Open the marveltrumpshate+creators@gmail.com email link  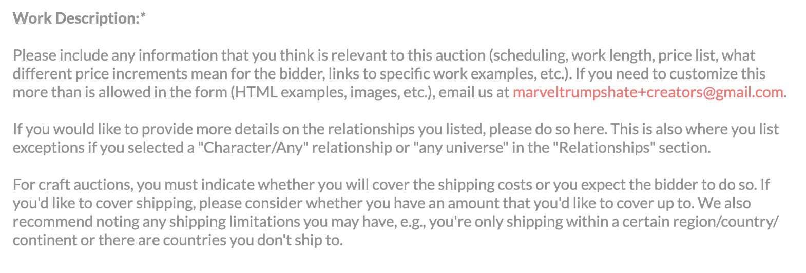pos(648,92)
